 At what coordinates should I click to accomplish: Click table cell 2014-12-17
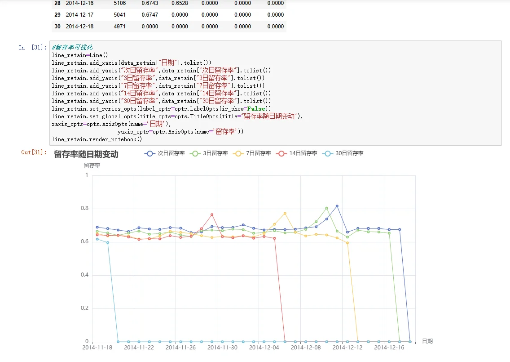click(x=80, y=15)
